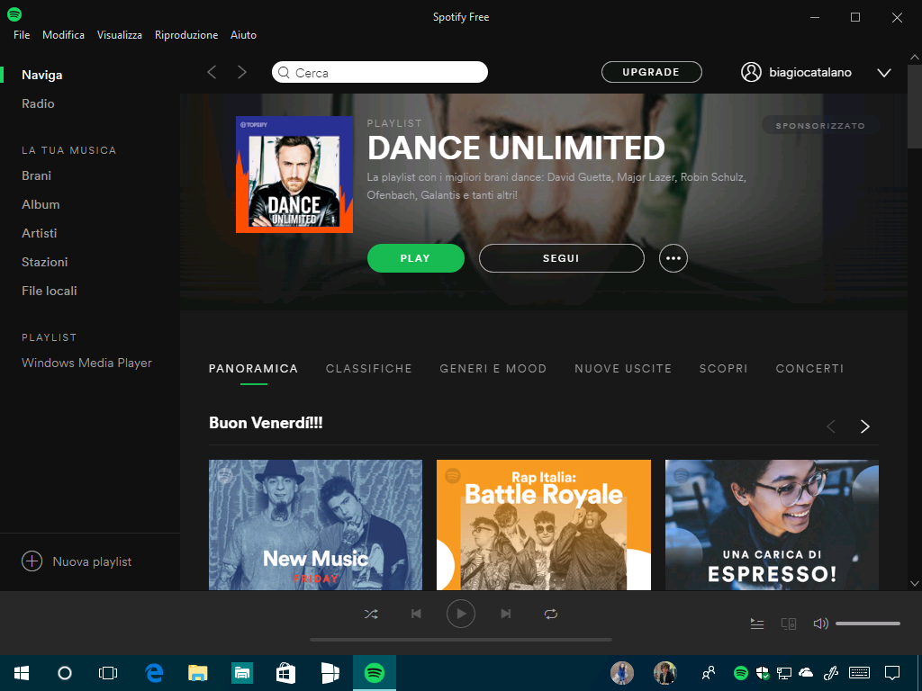Open Brani in La tua musica
Image resolution: width=922 pixels, height=691 pixels.
click(36, 175)
